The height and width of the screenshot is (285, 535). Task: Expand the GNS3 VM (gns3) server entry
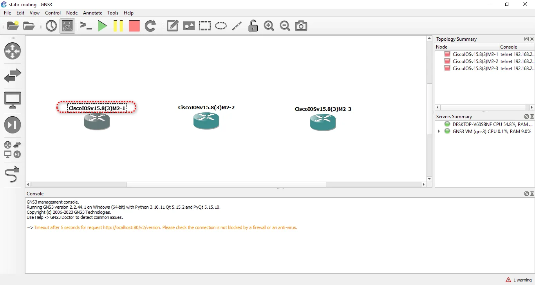click(439, 132)
